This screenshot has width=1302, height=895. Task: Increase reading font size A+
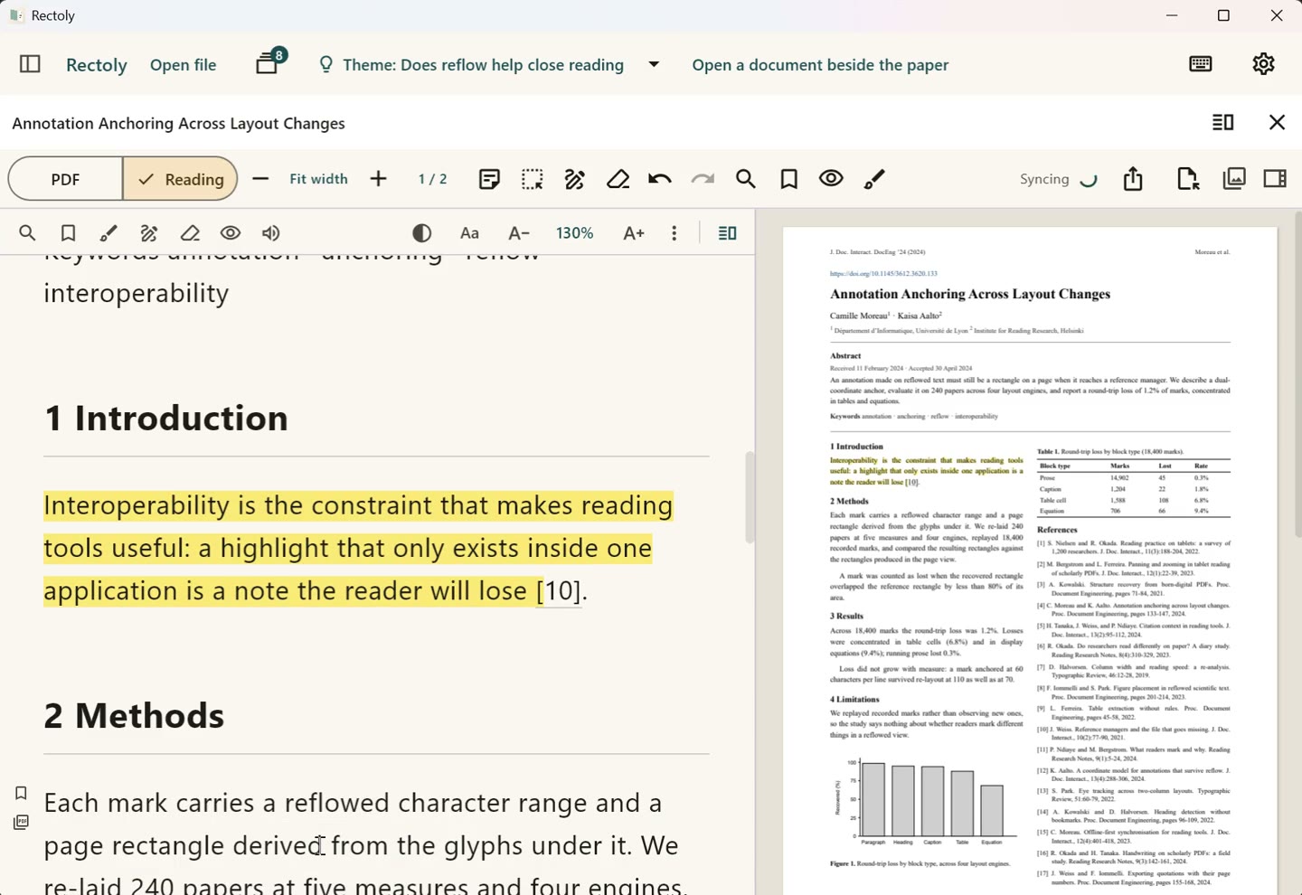coord(634,233)
